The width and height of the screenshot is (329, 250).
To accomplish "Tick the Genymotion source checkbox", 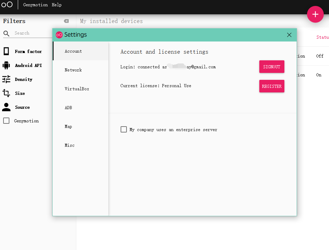I will (x=6, y=121).
